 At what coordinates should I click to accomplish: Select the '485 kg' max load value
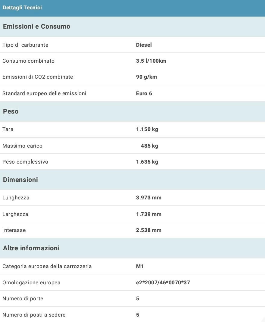click(x=149, y=146)
